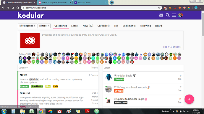204x114 pixels.
Task: Open Excel from the taskbar
Action: (x=32, y=111)
